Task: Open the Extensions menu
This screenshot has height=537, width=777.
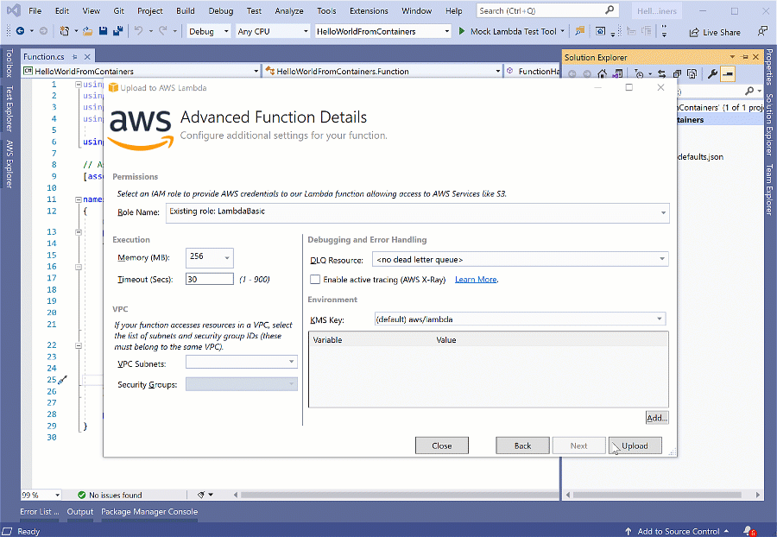Action: 369,11
